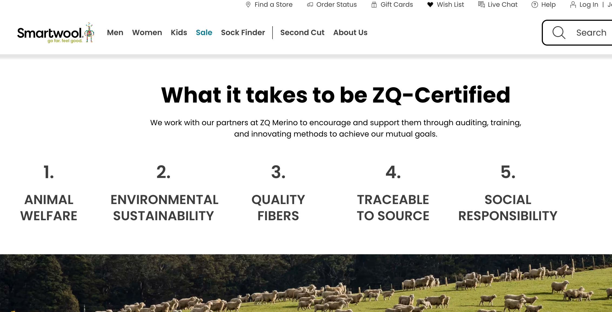Image resolution: width=612 pixels, height=312 pixels.
Task: Click the Live Chat text link
Action: click(x=502, y=5)
